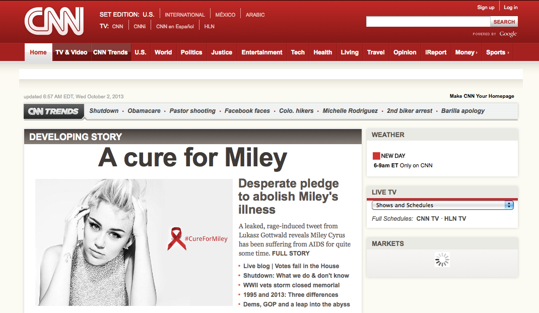
Task: Click the red ribbon #CureForMiley icon
Action: (176, 238)
